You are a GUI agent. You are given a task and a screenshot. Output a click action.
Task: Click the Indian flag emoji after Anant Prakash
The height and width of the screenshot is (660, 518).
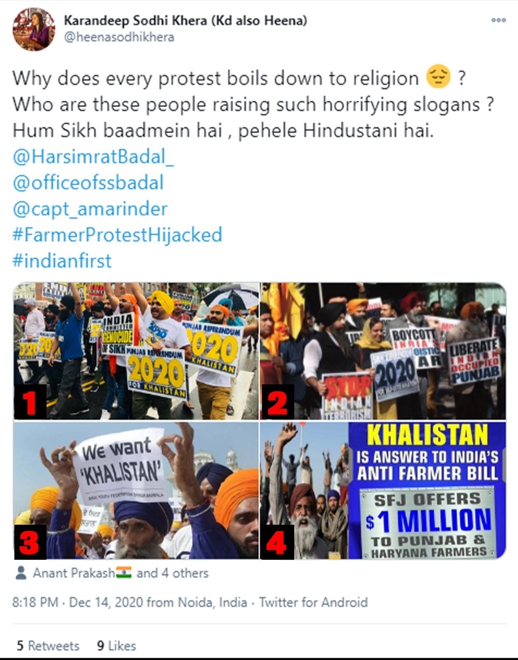[123, 573]
